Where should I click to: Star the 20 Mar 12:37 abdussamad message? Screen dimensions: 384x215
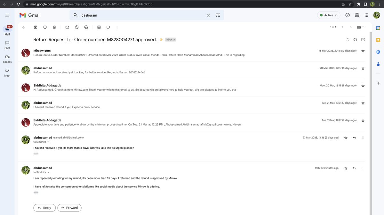point(363,68)
